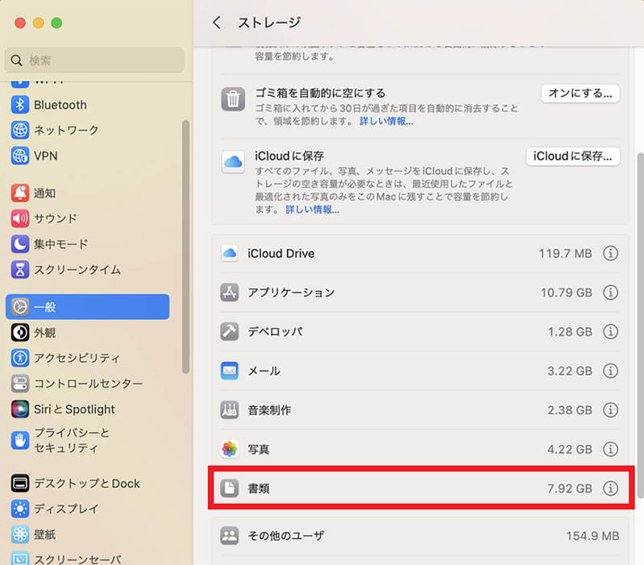Click the メール row label
Viewport: 644px width, 565px height.
[x=264, y=371]
